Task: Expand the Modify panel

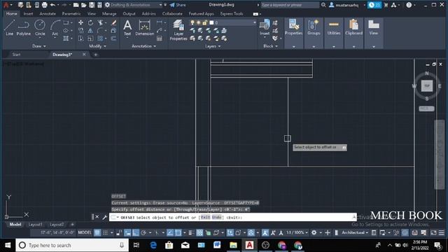Action: coord(97,46)
